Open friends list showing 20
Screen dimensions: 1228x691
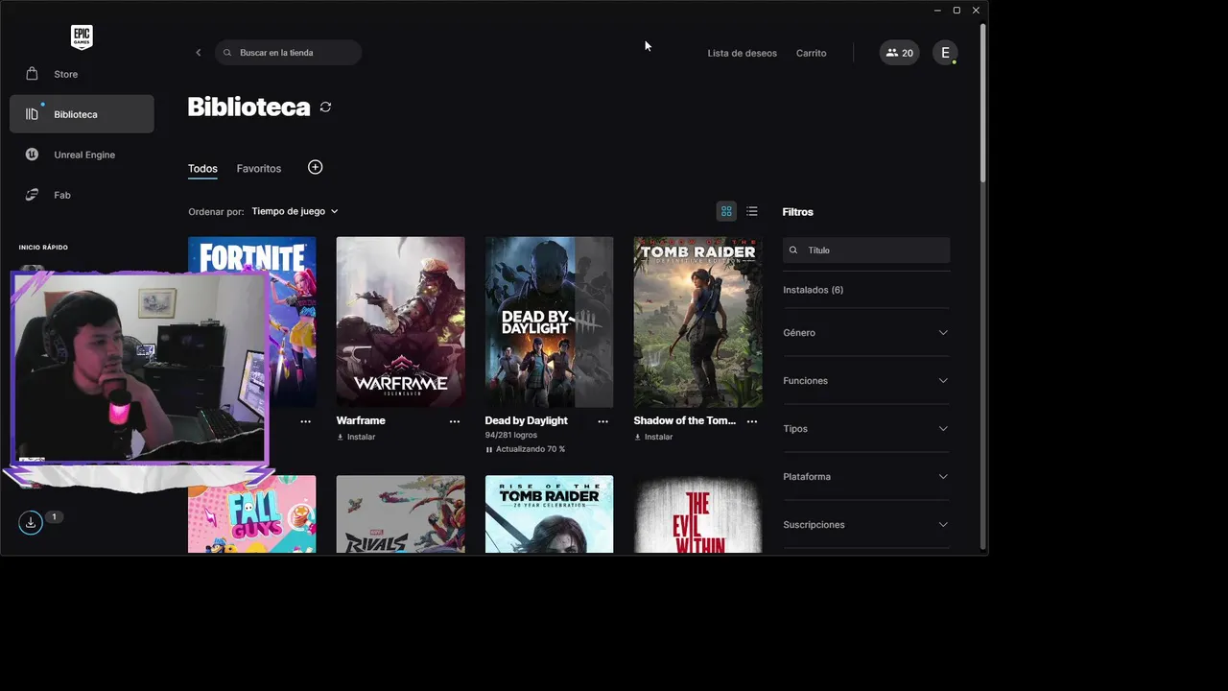pyautogui.click(x=899, y=53)
